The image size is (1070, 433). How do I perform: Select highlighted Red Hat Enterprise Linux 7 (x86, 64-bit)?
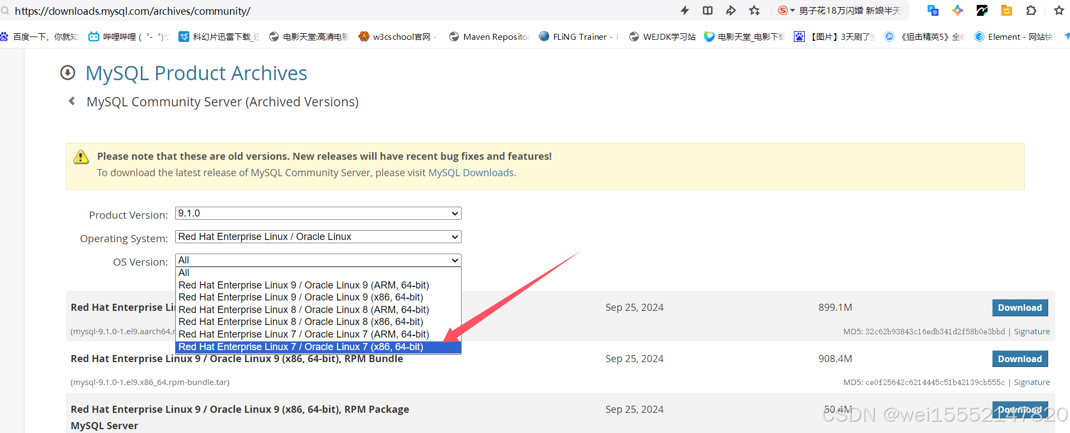pos(318,347)
